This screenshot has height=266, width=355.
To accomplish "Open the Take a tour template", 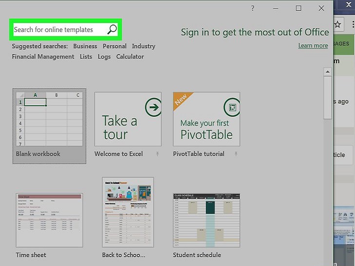I will pyautogui.click(x=128, y=119).
